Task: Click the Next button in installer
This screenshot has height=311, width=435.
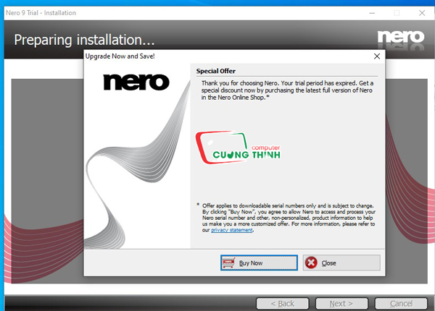Action: coord(341,304)
